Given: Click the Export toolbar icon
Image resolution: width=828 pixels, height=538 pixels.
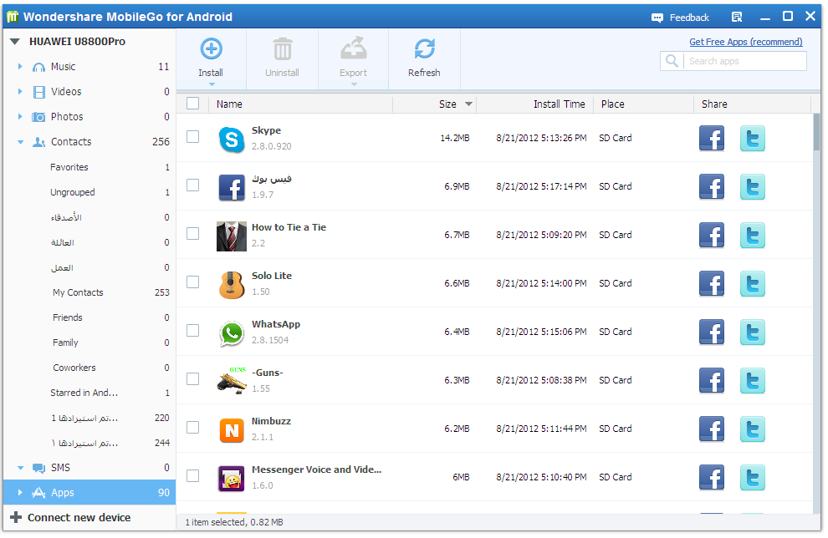Looking at the screenshot, I should click(353, 48).
